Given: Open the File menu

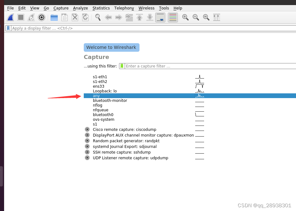Looking at the screenshot, I should point(10,8).
